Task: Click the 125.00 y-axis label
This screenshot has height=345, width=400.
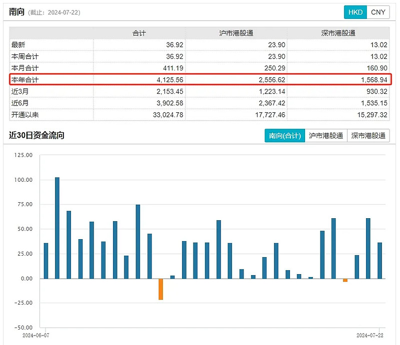Action: tap(23, 155)
